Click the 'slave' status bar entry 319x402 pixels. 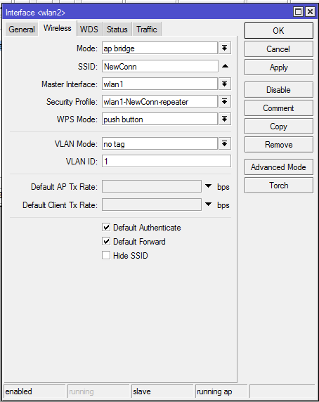tap(162, 391)
